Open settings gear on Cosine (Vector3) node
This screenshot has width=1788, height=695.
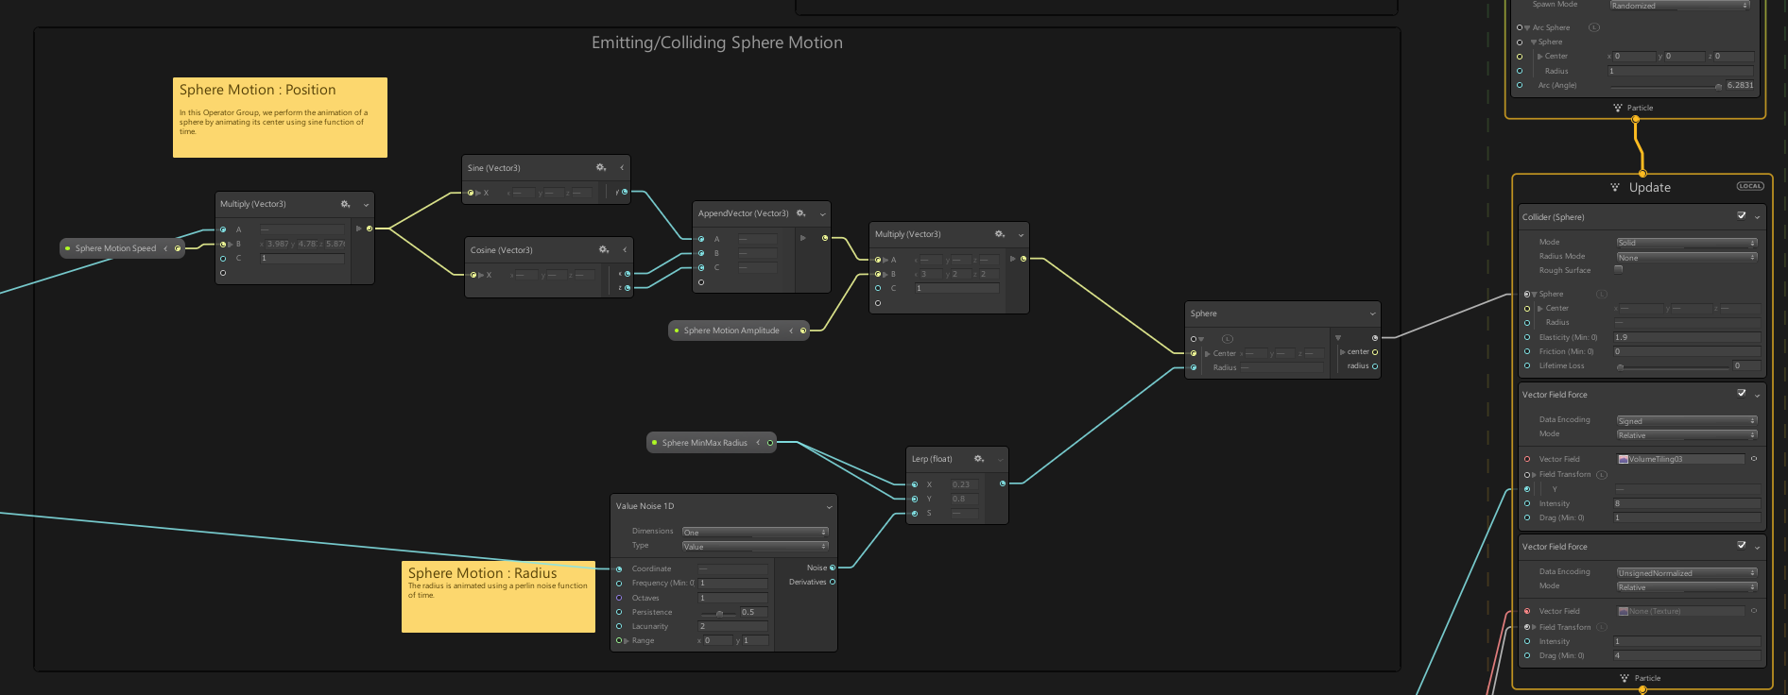[604, 249]
